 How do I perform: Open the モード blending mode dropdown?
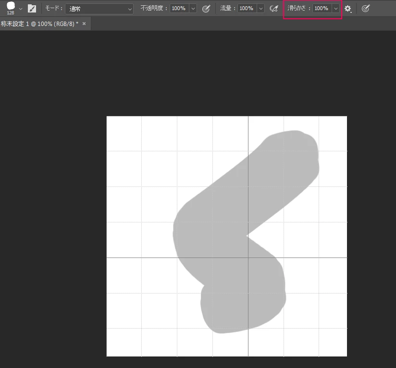pyautogui.click(x=99, y=9)
